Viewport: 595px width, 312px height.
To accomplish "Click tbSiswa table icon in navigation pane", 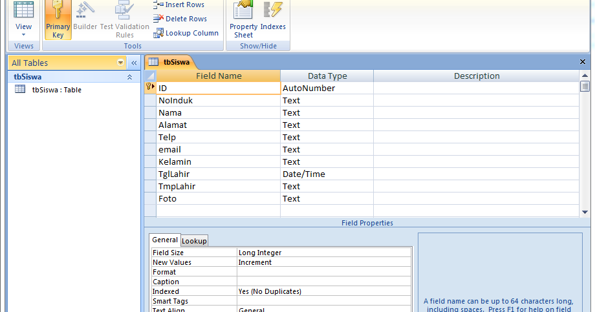I will [20, 89].
